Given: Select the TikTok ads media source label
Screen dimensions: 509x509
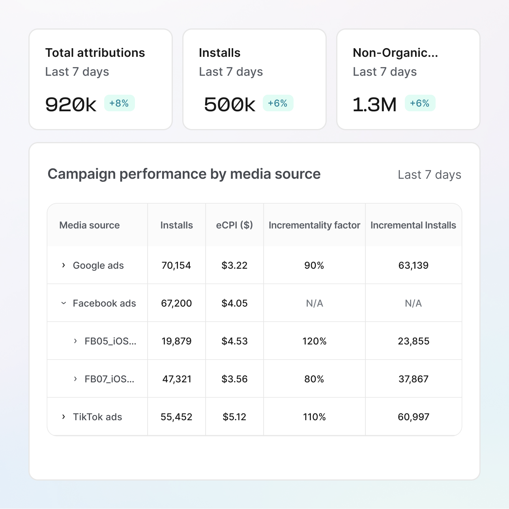Looking at the screenshot, I should (x=97, y=417).
